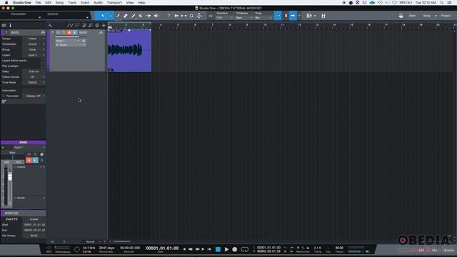Start playback with the play button

[x=226, y=249]
